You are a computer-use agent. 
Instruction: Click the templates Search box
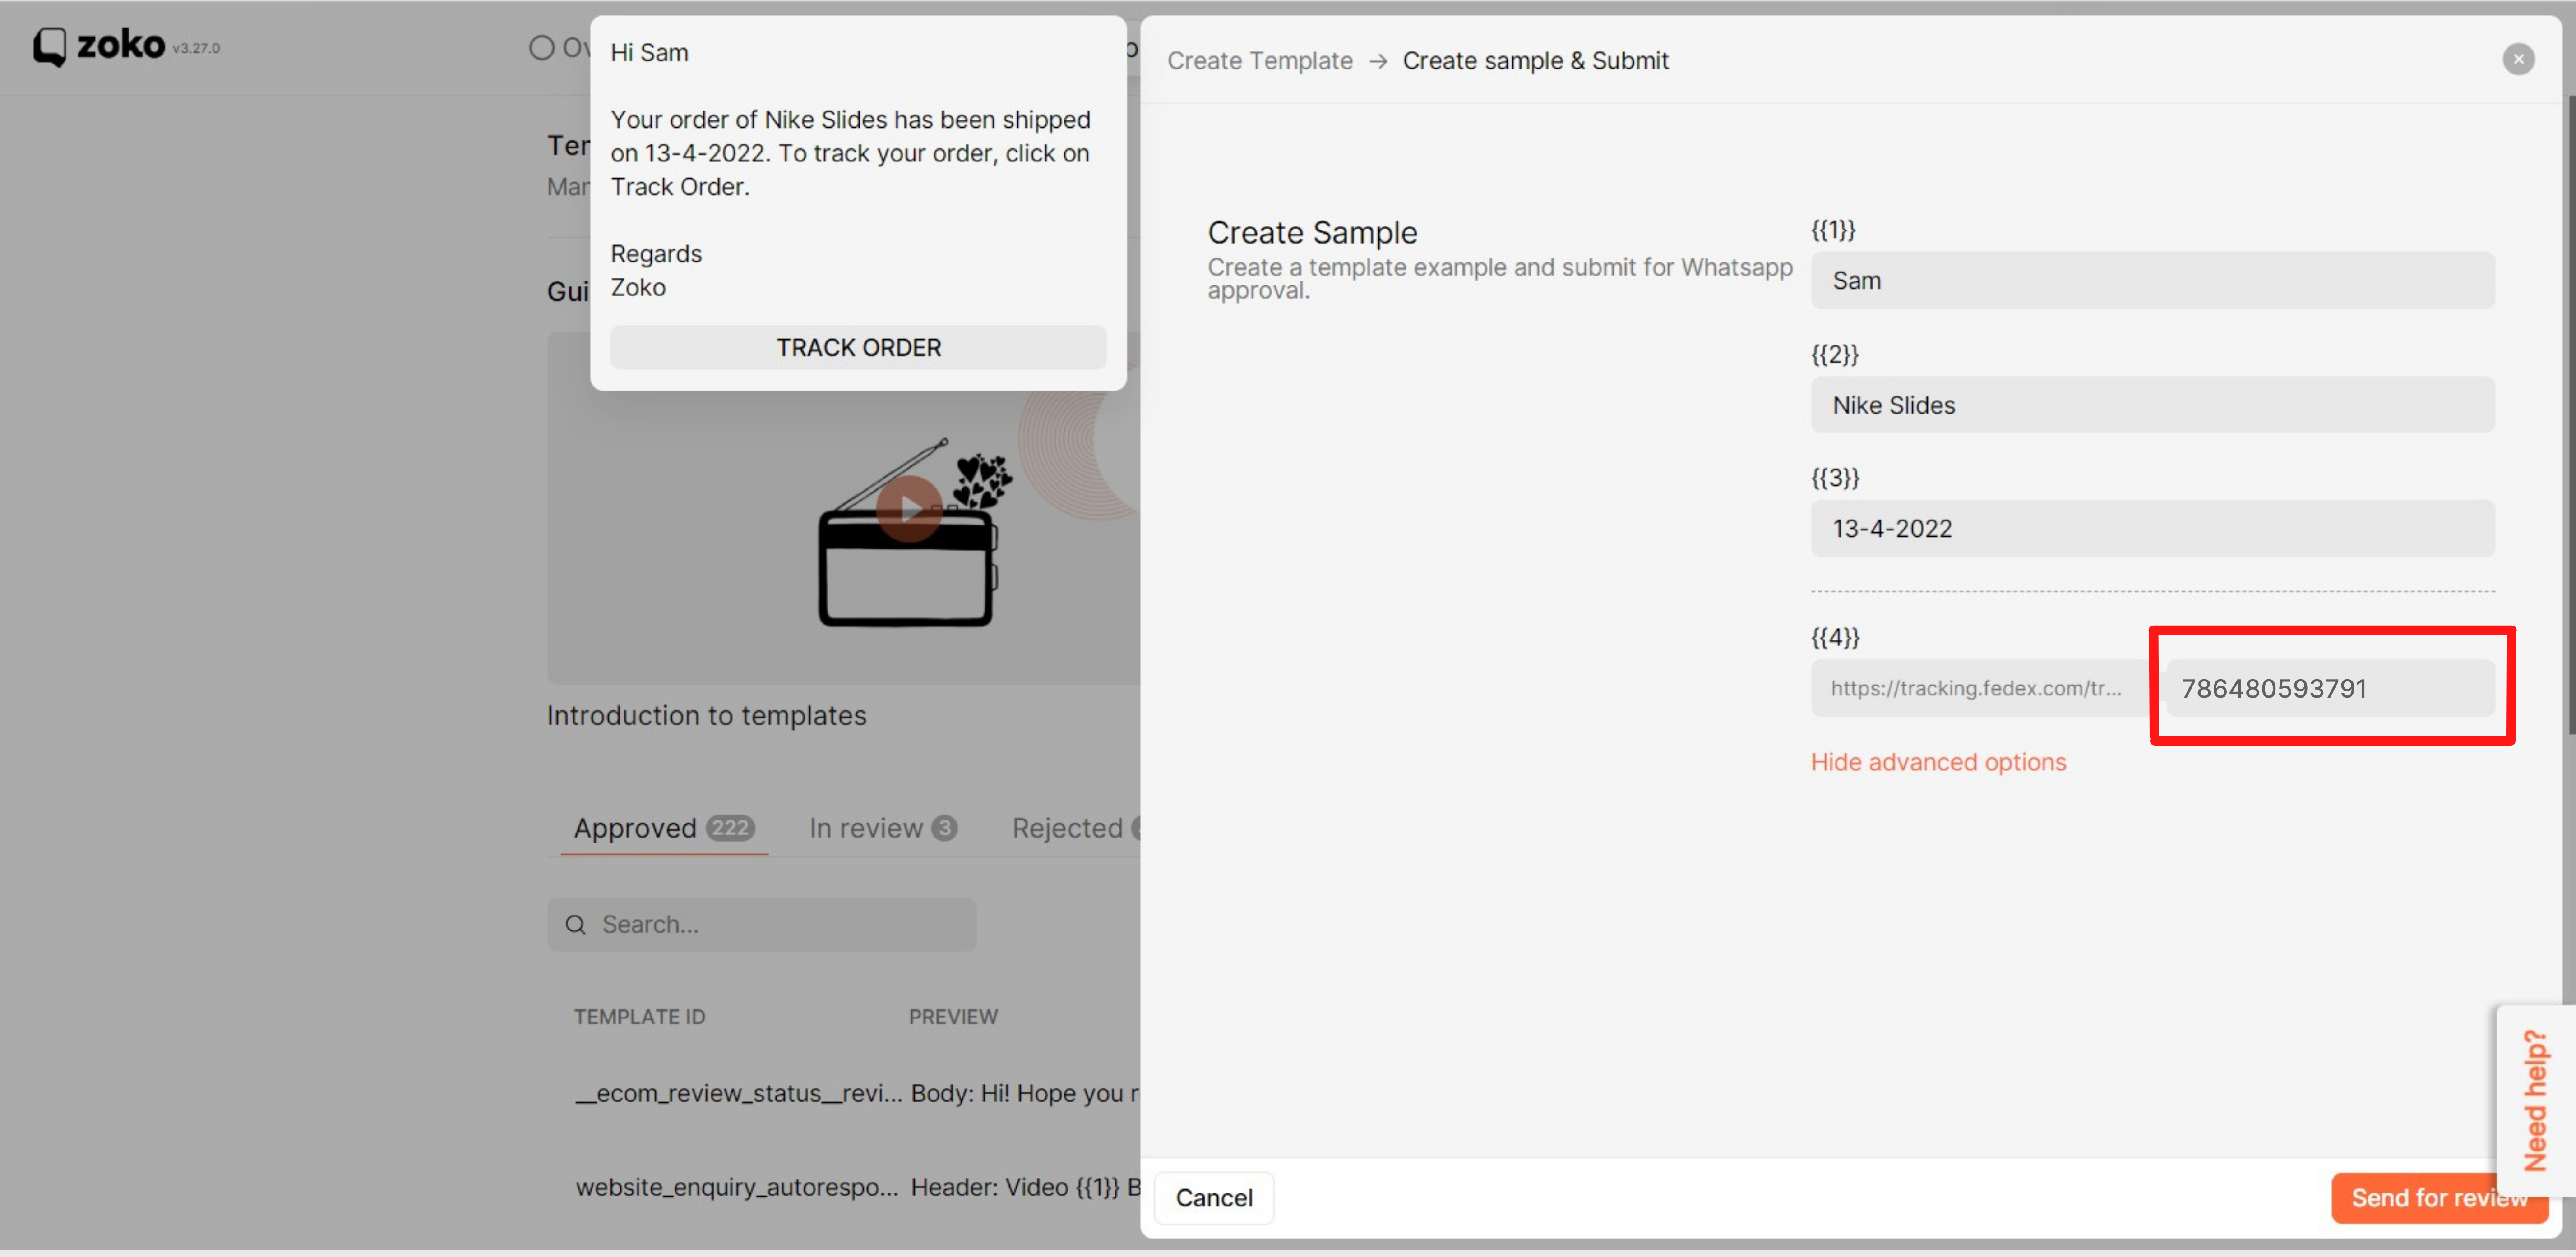[762, 924]
